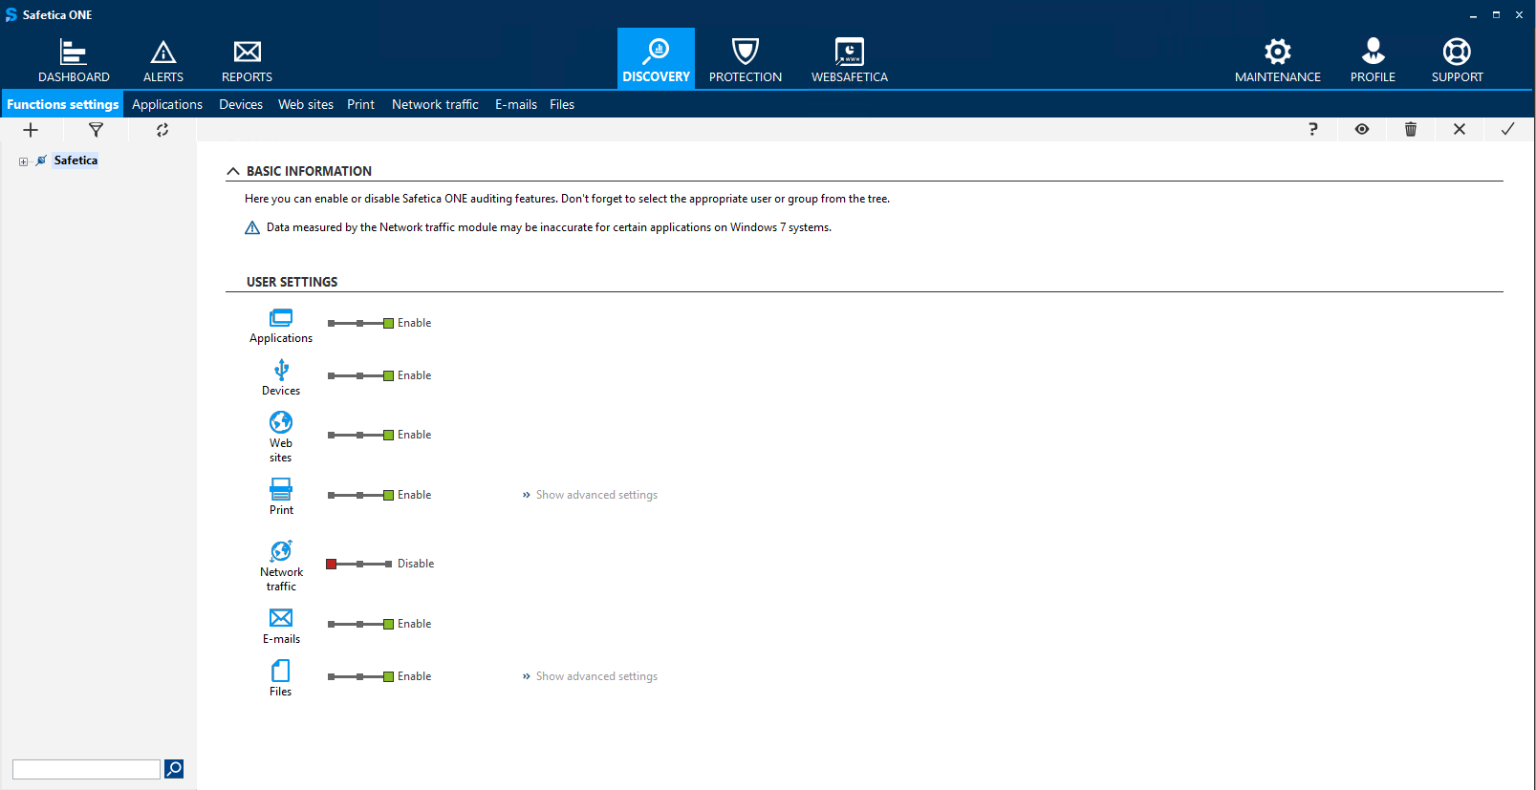Open the Reports section

pyautogui.click(x=247, y=59)
